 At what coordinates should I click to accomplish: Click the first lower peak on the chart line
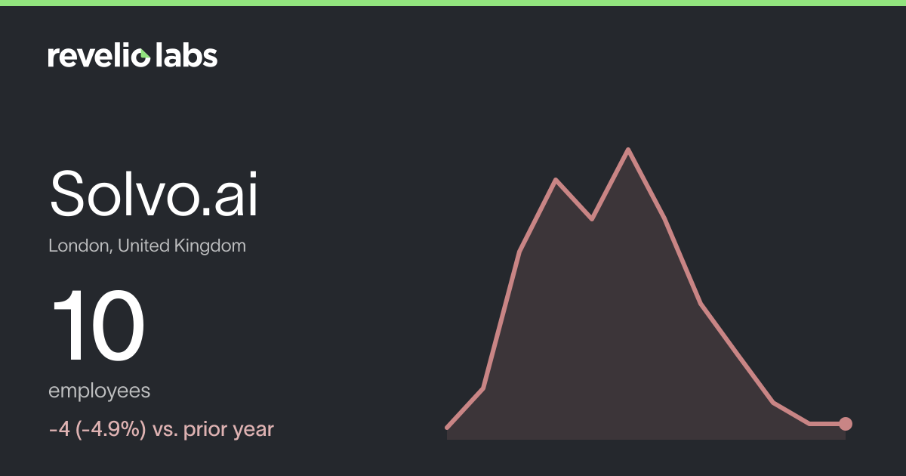556,180
